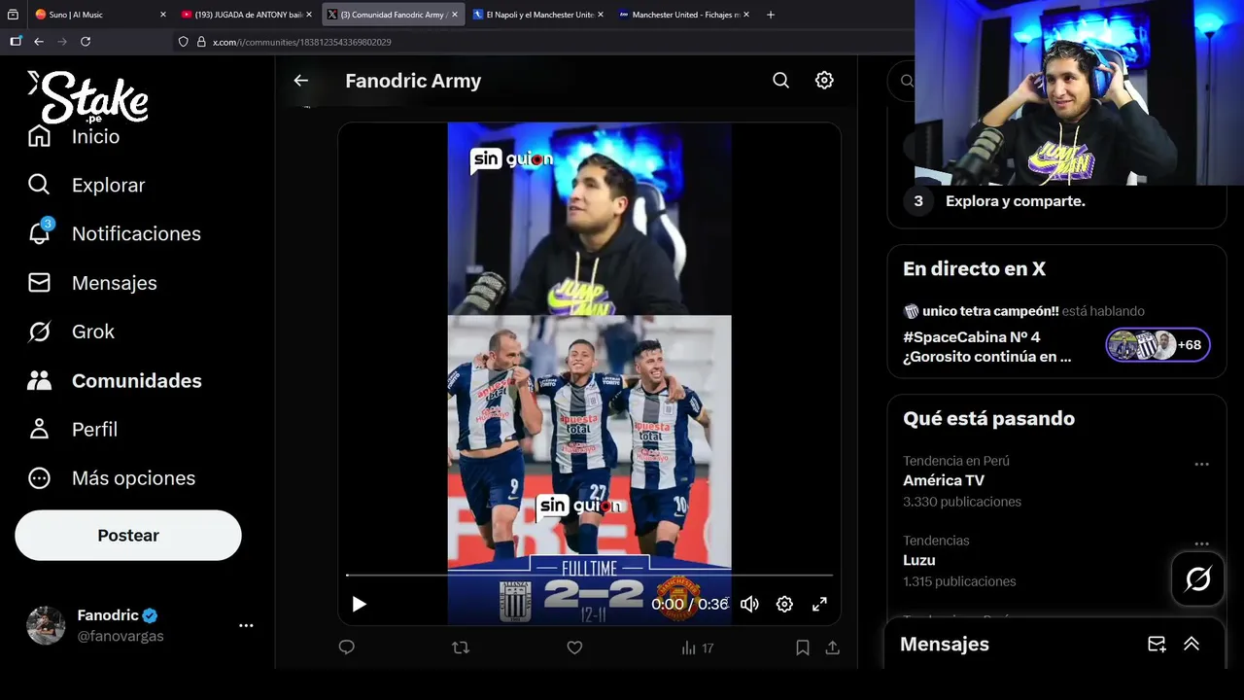This screenshot has height=700, width=1244.
Task: Click the Mensajes drawer title
Action: 945,644
